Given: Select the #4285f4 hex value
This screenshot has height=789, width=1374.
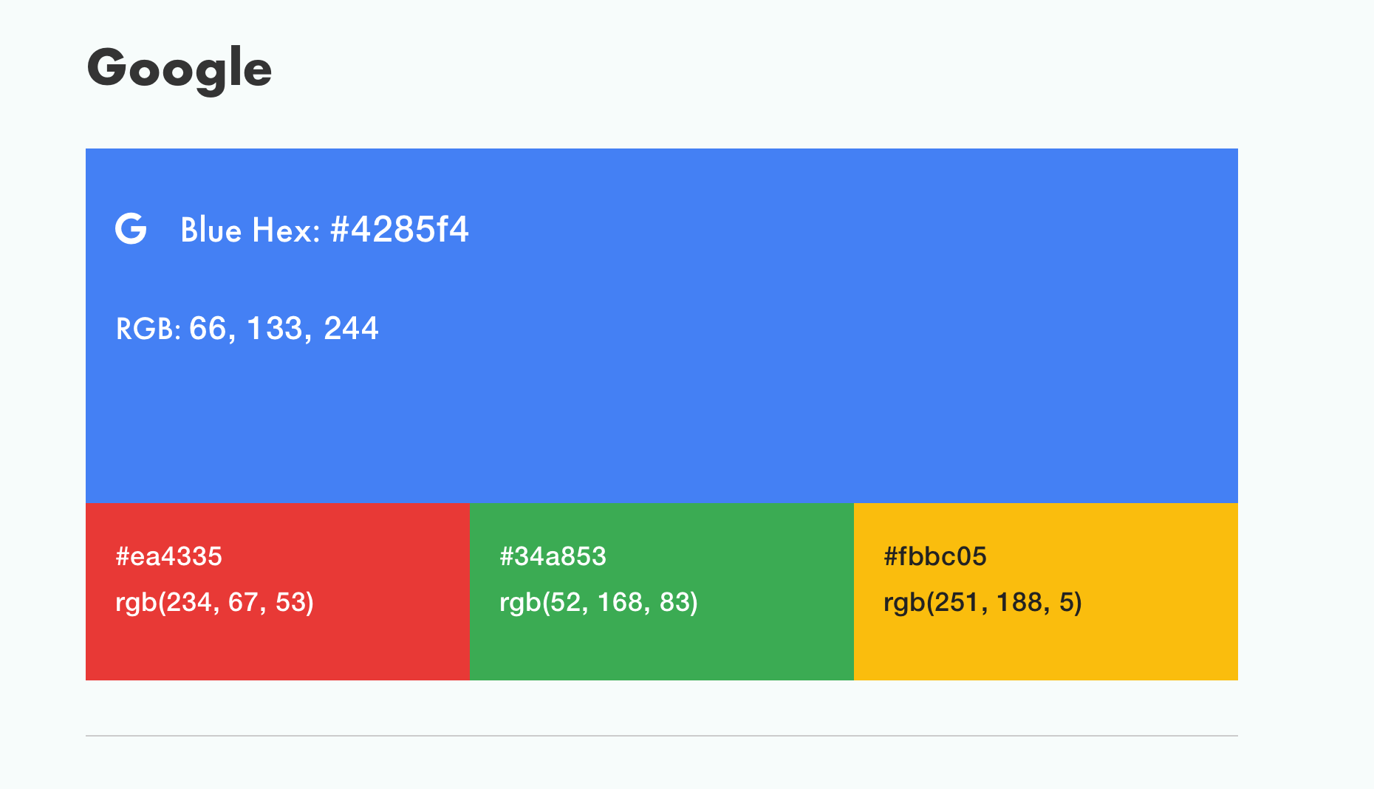Looking at the screenshot, I should tap(399, 230).
